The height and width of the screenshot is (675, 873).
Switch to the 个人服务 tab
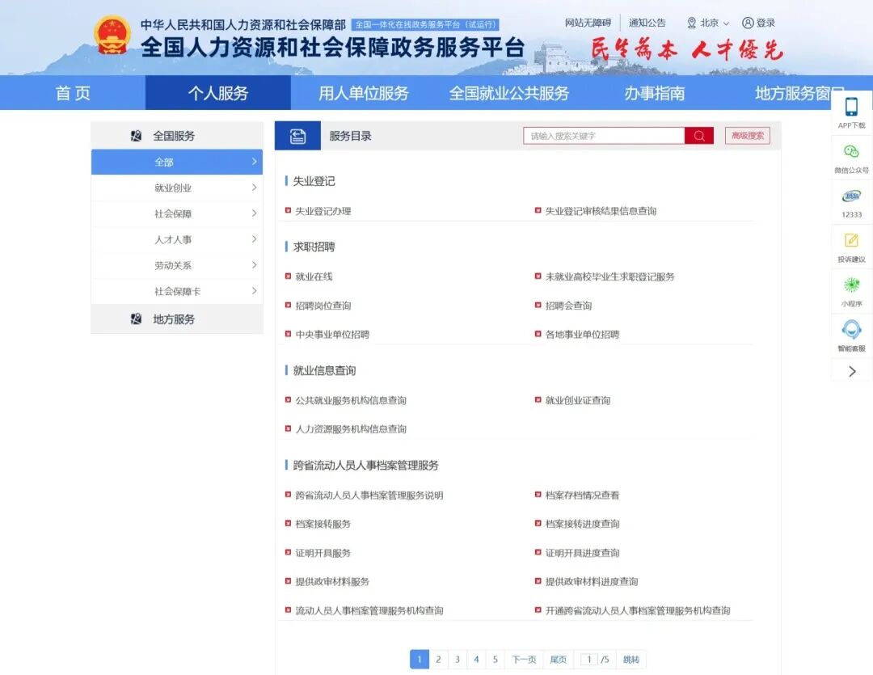pyautogui.click(x=217, y=93)
